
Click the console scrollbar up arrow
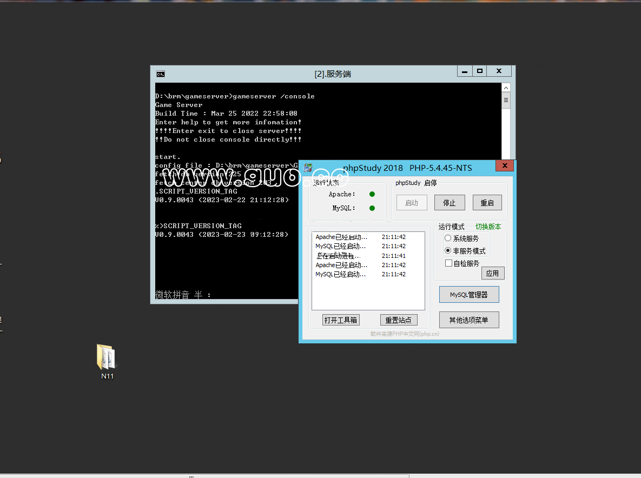(506, 88)
